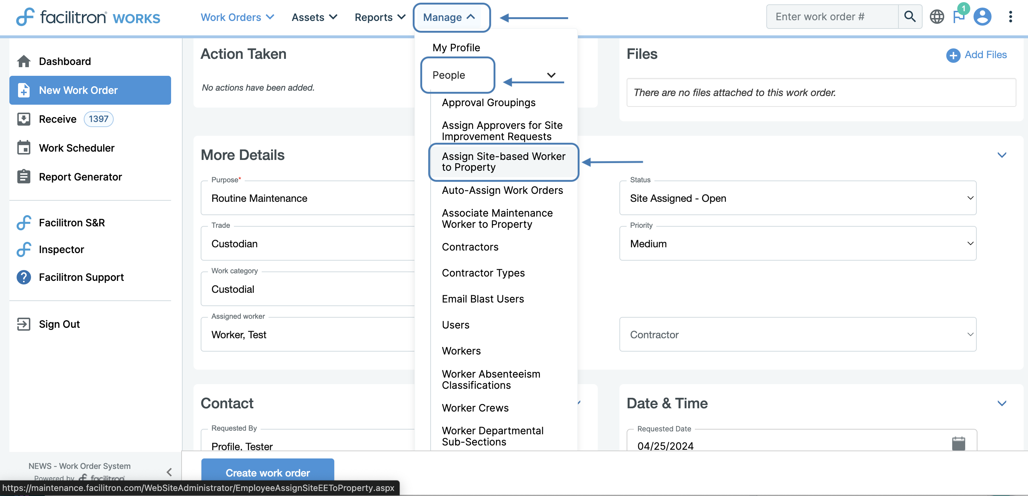Collapse the People submenu chevron
This screenshot has height=496, width=1028.
551,75
